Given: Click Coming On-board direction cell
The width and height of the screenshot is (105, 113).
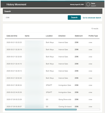Looking at the screenshot, I should [65, 107].
